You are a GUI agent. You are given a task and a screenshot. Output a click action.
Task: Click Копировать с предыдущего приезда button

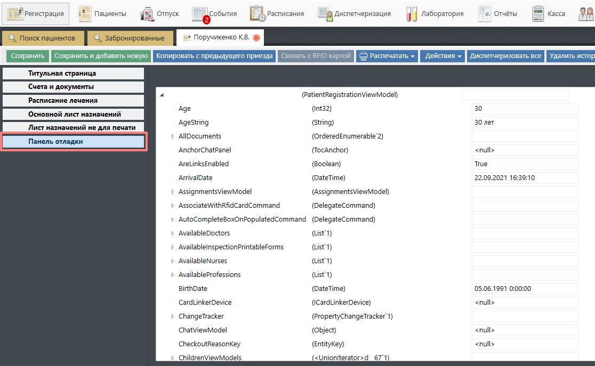pyautogui.click(x=214, y=56)
